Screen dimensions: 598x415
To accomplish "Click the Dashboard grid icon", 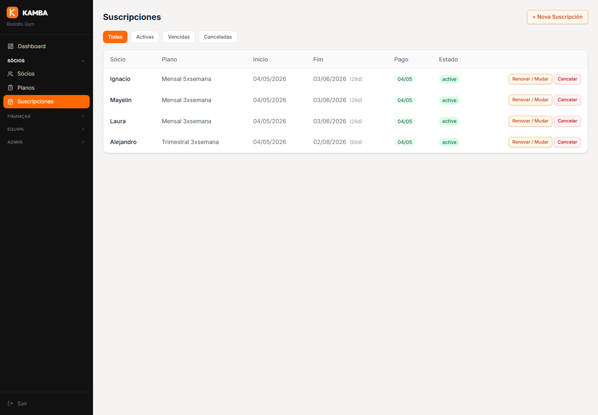I will point(10,46).
